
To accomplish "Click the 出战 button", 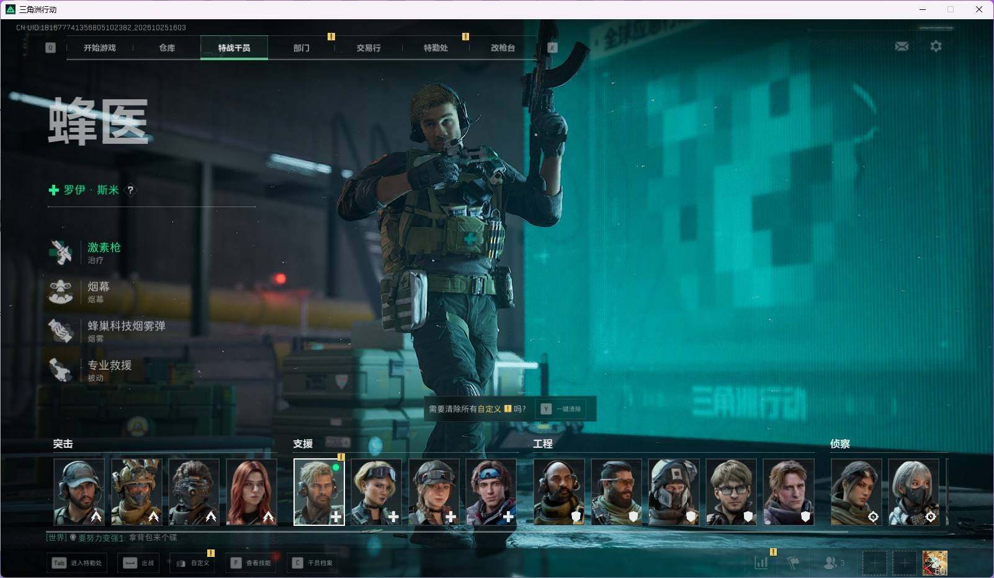I will click(139, 563).
